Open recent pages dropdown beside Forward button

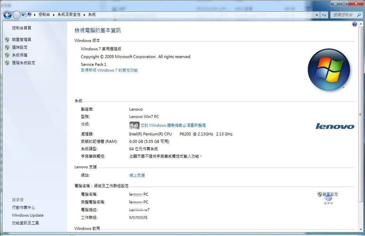(23, 15)
